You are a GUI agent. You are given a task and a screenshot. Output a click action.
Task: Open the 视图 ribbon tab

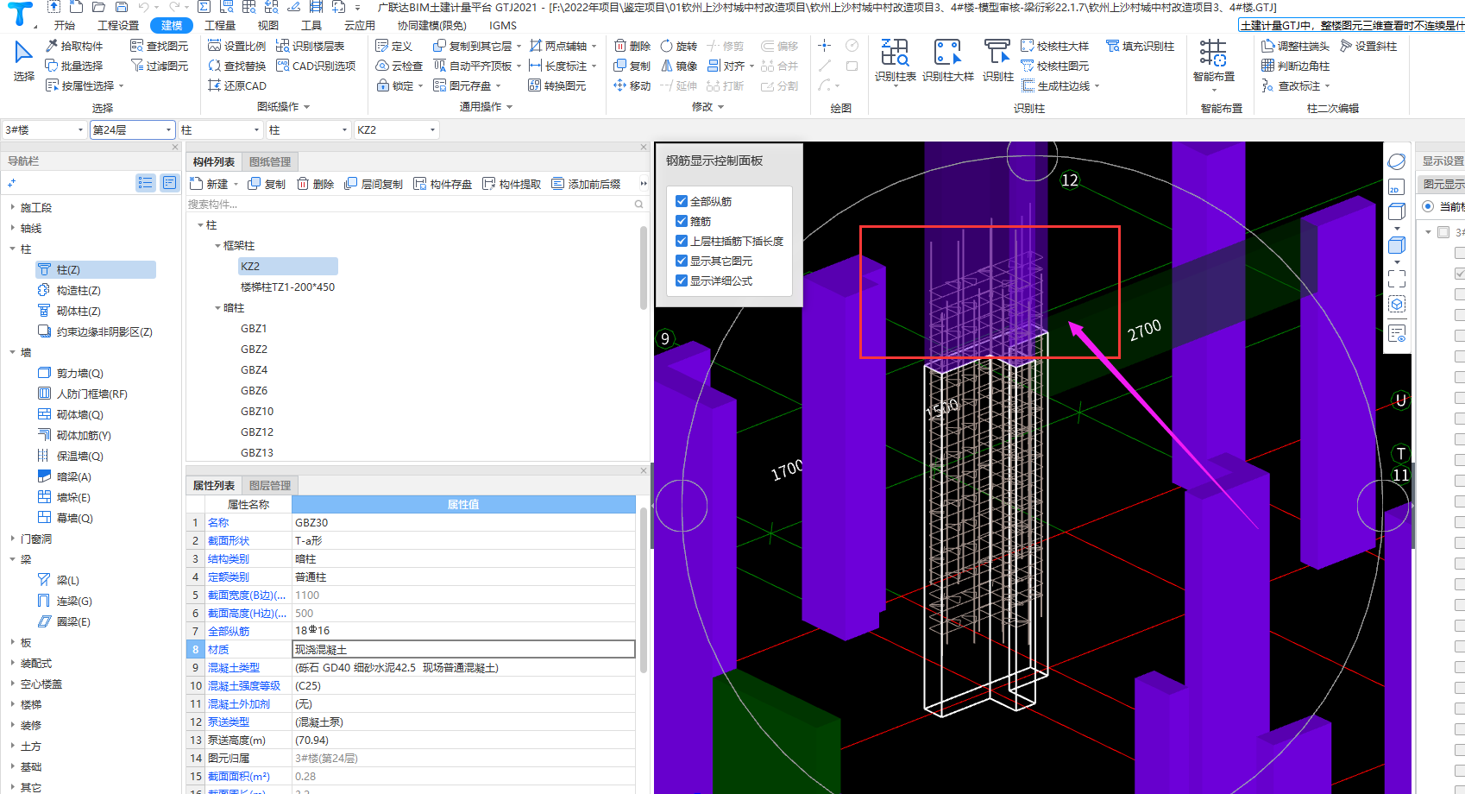(268, 25)
